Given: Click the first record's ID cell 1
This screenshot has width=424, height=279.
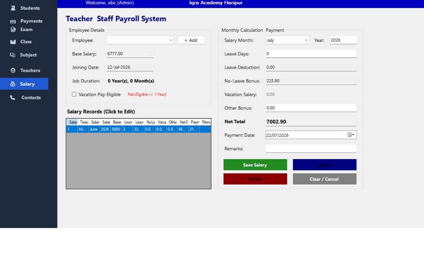Looking at the screenshot, I should coord(72,129).
